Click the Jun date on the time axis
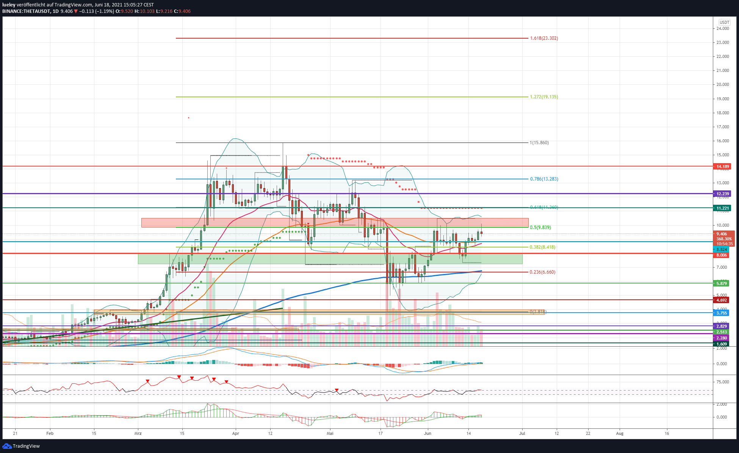This screenshot has height=453, width=739. pos(427,433)
